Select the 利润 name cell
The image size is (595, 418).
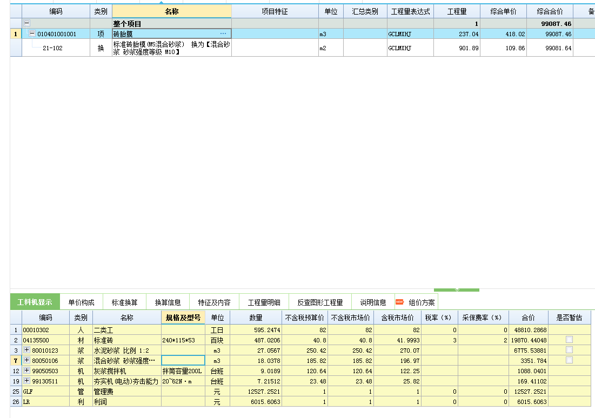pyautogui.click(x=127, y=401)
